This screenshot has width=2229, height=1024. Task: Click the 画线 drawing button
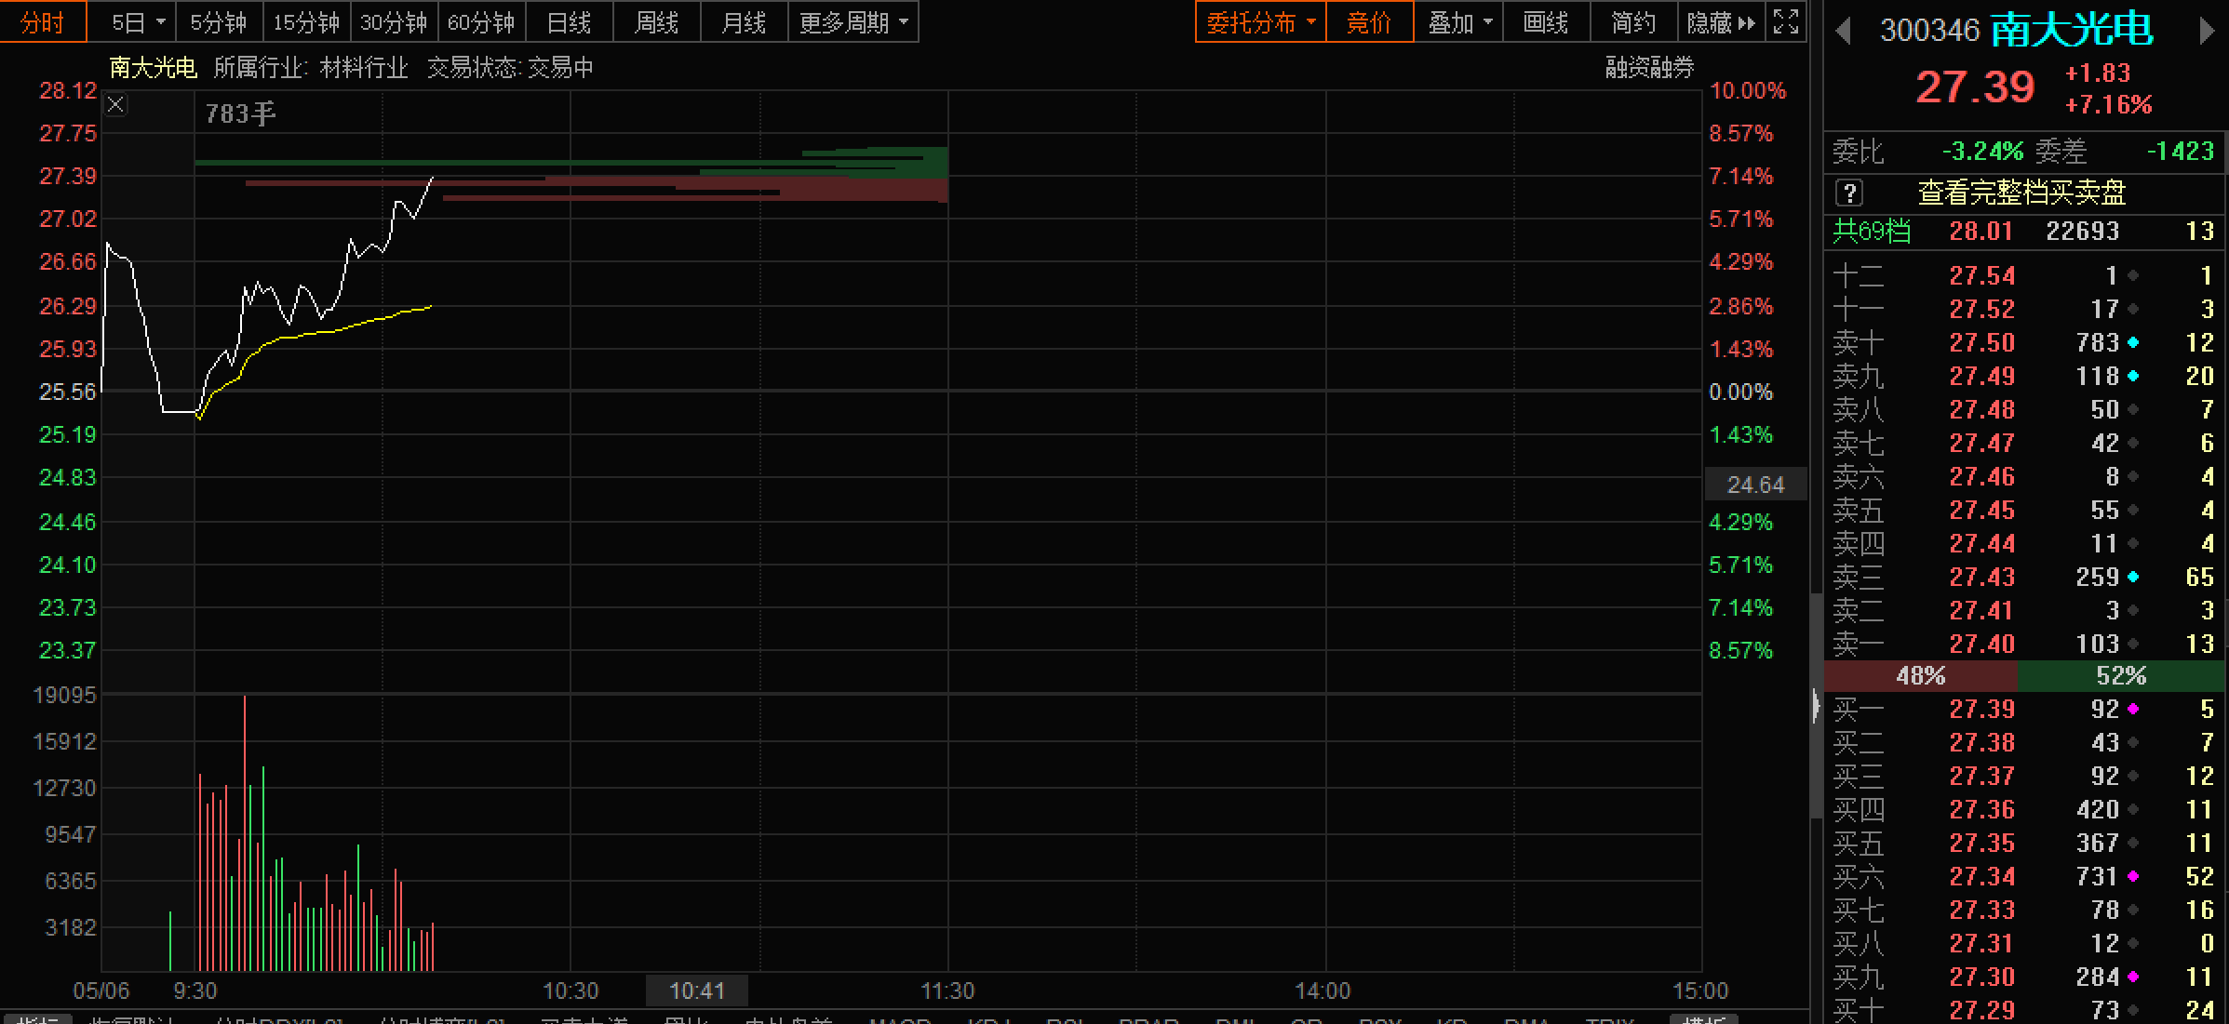[x=1546, y=22]
